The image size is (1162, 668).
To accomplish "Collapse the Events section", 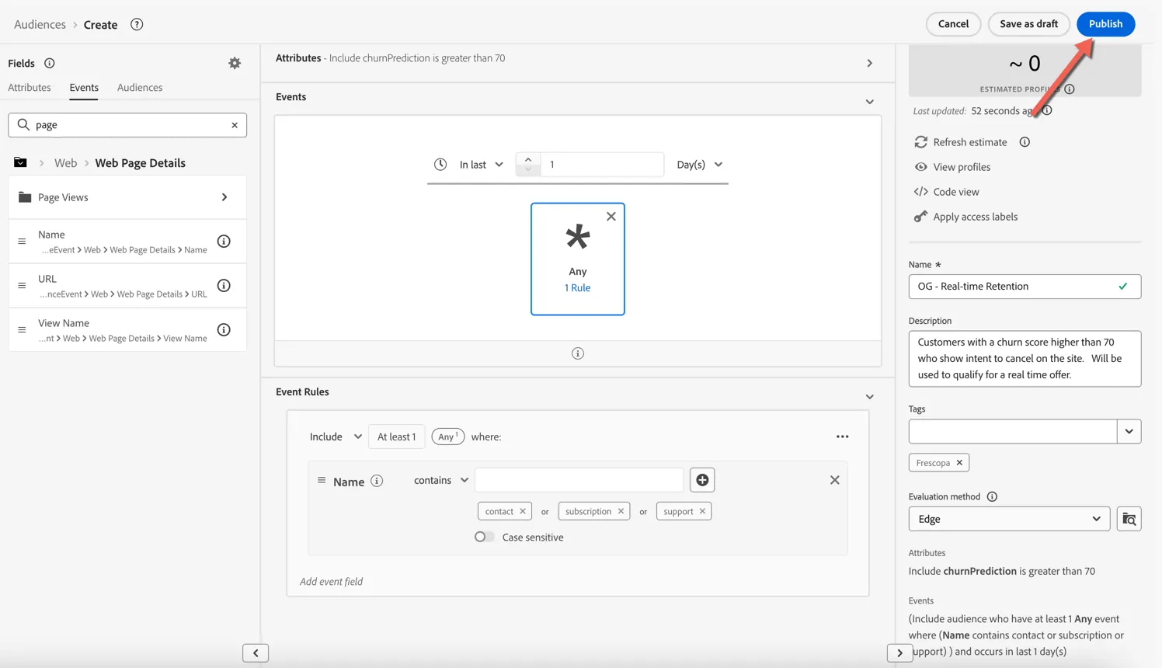I will click(x=870, y=102).
